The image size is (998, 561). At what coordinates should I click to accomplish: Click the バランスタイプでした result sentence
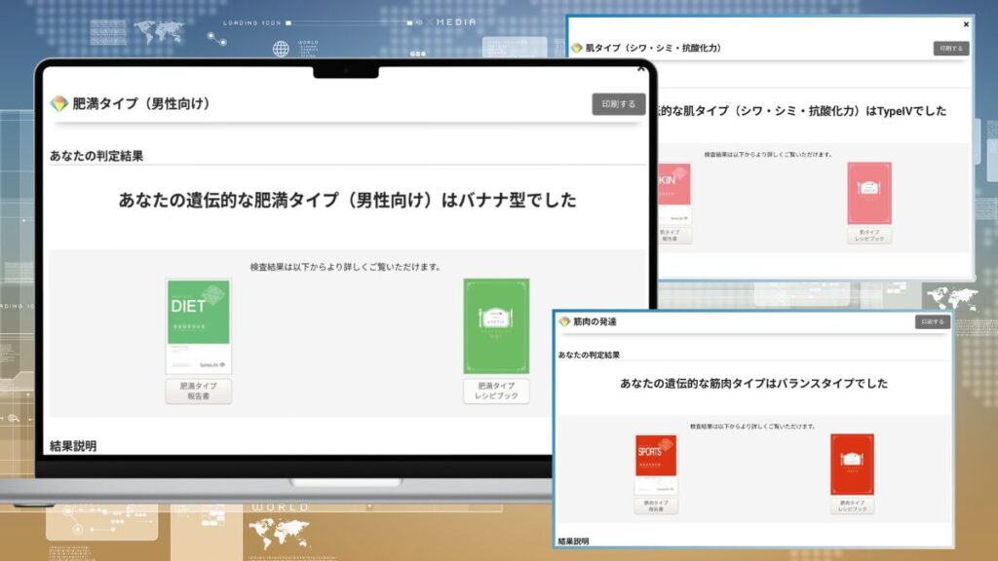(753, 383)
